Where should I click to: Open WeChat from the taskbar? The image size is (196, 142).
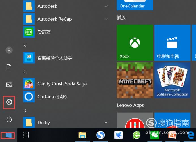[x=154, y=135]
